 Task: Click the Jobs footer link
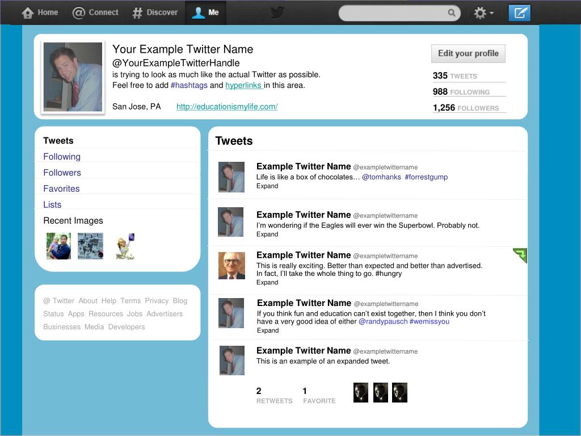coord(134,313)
